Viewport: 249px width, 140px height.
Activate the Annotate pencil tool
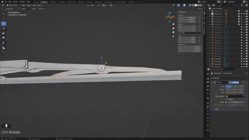[x=4, y=43]
